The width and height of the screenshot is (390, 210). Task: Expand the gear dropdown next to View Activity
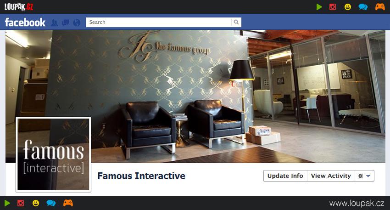(364, 176)
